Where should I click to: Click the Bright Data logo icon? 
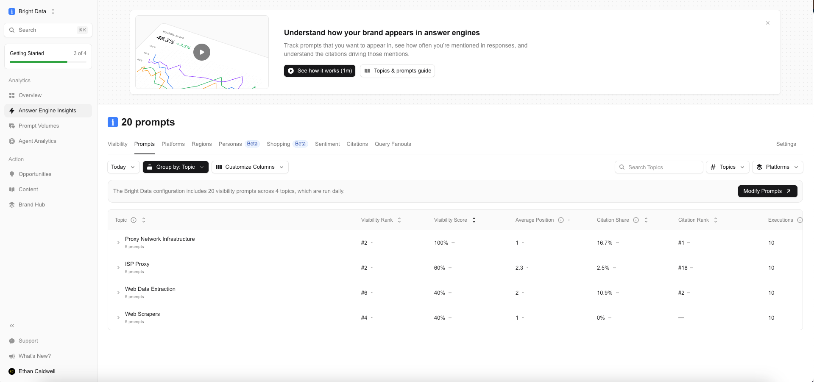point(12,11)
